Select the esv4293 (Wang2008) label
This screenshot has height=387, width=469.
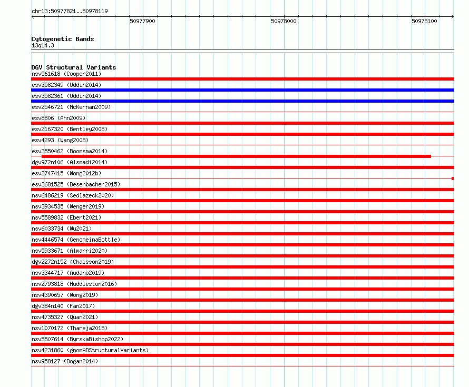(x=60, y=140)
